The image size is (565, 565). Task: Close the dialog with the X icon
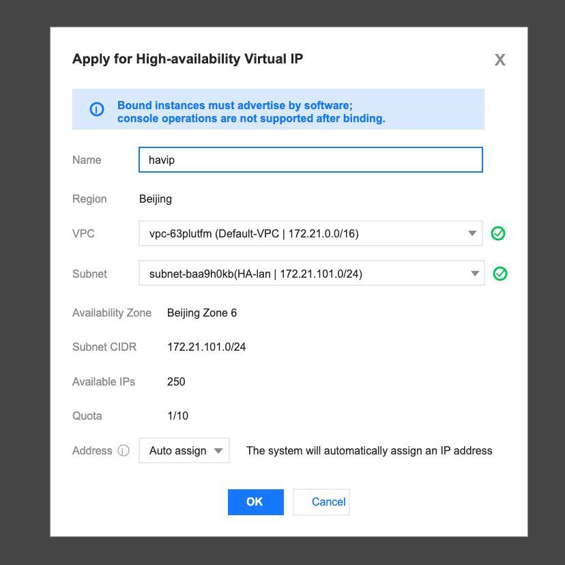499,60
